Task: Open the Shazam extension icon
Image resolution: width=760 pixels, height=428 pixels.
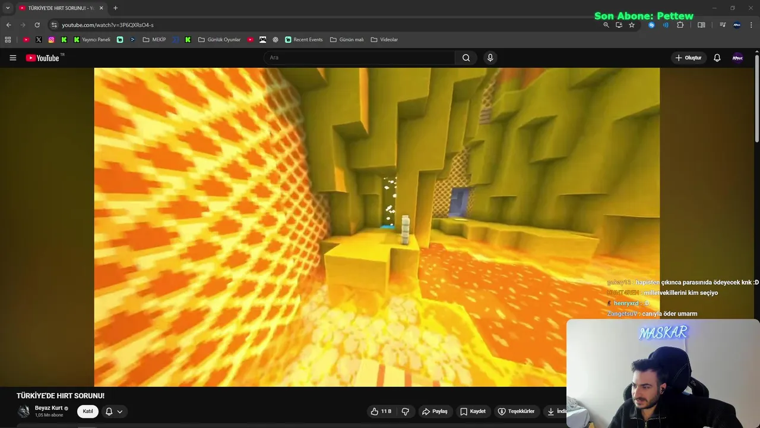Action: pyautogui.click(x=651, y=25)
